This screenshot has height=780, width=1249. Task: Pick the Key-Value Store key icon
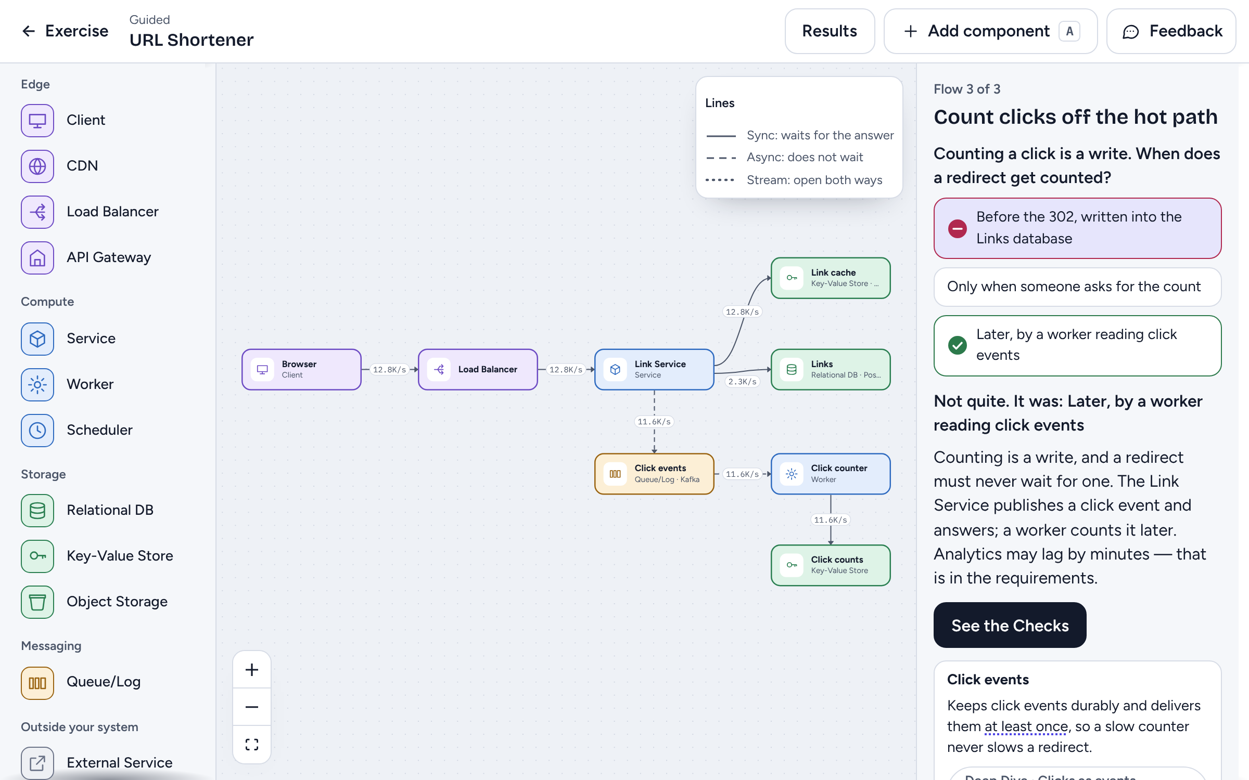37,556
